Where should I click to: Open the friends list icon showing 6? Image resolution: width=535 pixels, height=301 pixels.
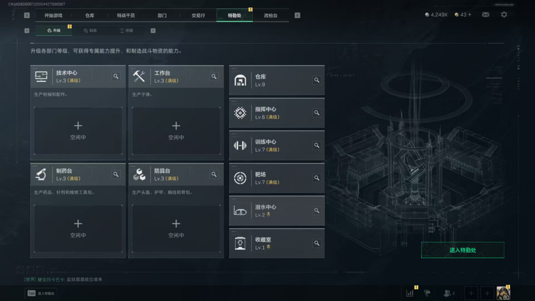coord(449,293)
